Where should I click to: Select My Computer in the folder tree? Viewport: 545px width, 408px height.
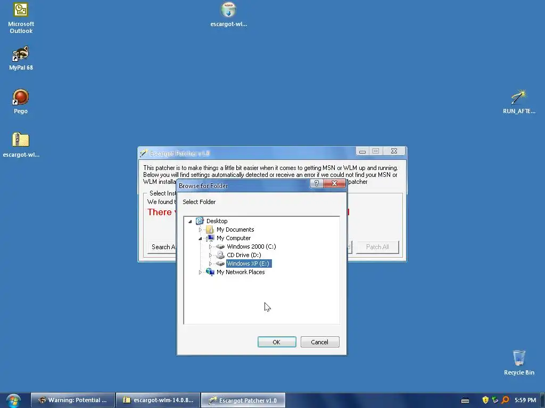click(x=234, y=238)
